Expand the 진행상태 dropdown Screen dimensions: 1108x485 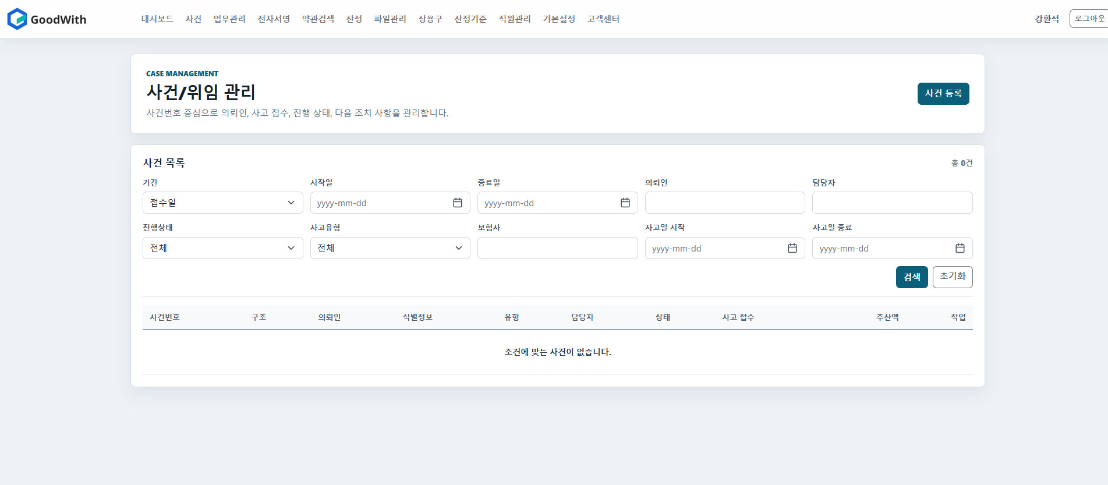[x=222, y=248]
